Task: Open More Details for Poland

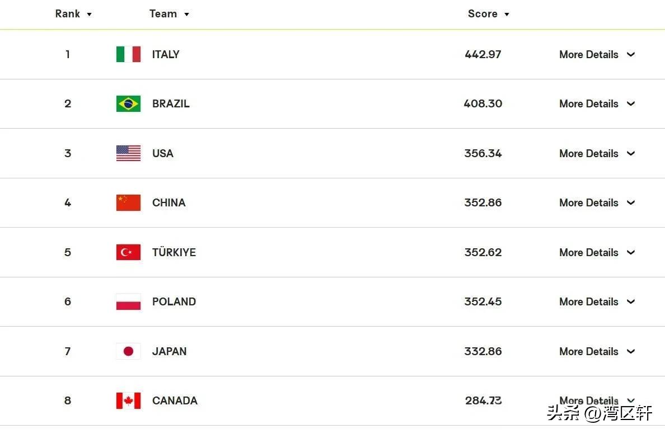Action: point(597,302)
